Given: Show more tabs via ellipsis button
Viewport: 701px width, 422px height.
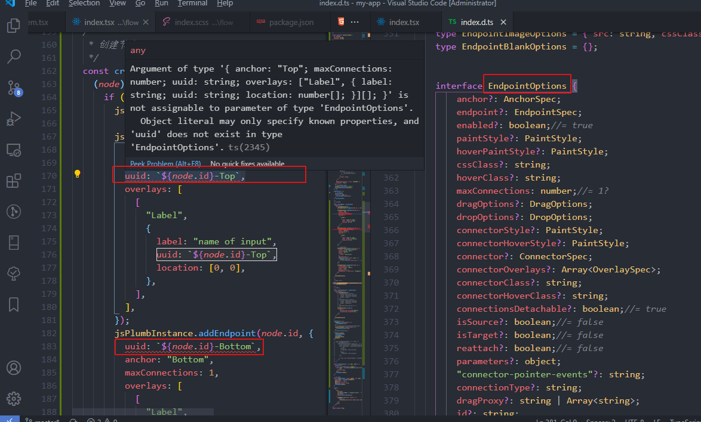Looking at the screenshot, I should tap(355, 22).
